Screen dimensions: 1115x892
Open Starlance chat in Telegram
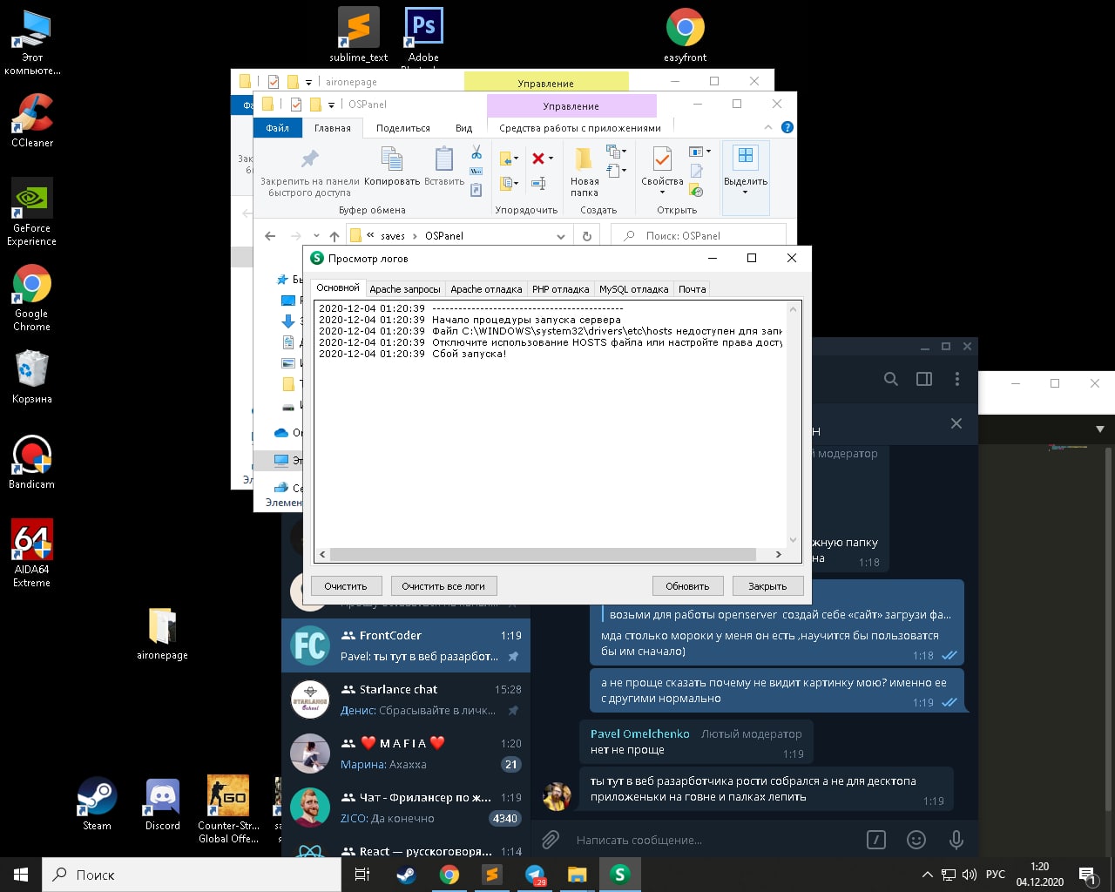click(x=406, y=699)
